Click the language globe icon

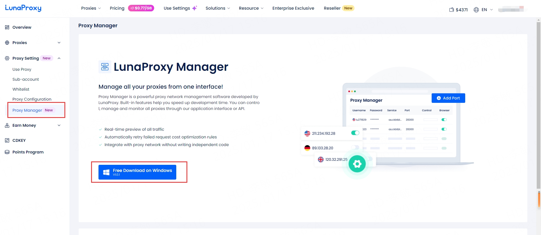(x=476, y=10)
